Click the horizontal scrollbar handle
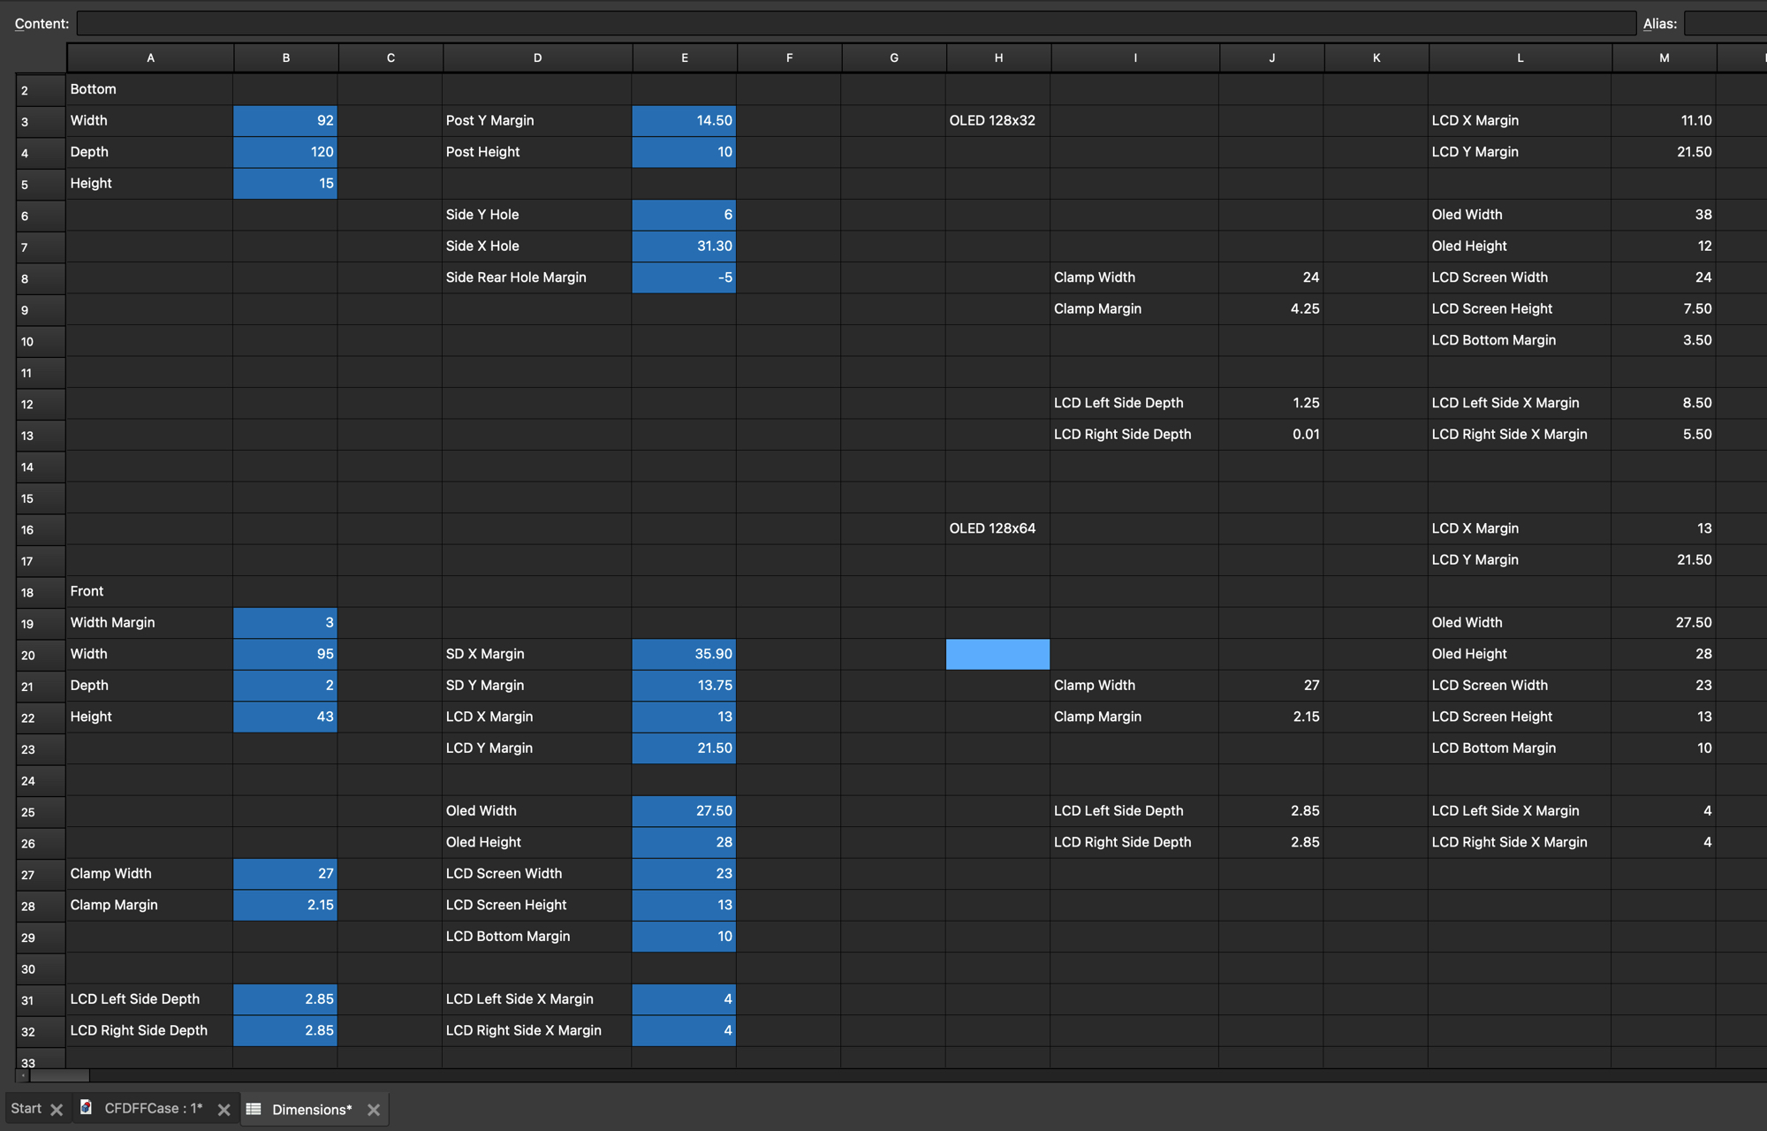Viewport: 1767px width, 1131px height. click(59, 1075)
